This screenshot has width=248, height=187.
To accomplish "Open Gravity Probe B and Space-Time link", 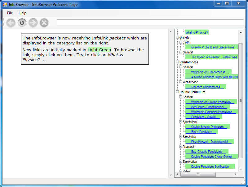I will pyautogui.click(x=212, y=47).
